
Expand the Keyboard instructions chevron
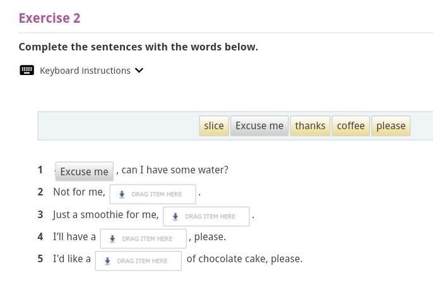point(139,70)
